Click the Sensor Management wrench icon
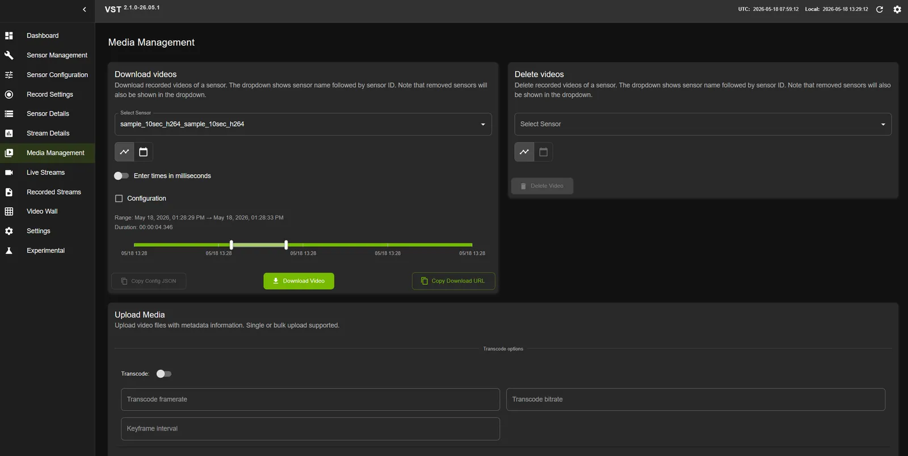This screenshot has height=456, width=908. pos(9,55)
